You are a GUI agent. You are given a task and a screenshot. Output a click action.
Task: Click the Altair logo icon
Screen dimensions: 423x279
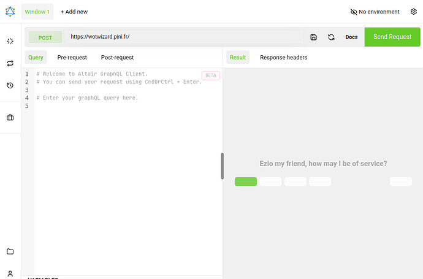(x=10, y=11)
